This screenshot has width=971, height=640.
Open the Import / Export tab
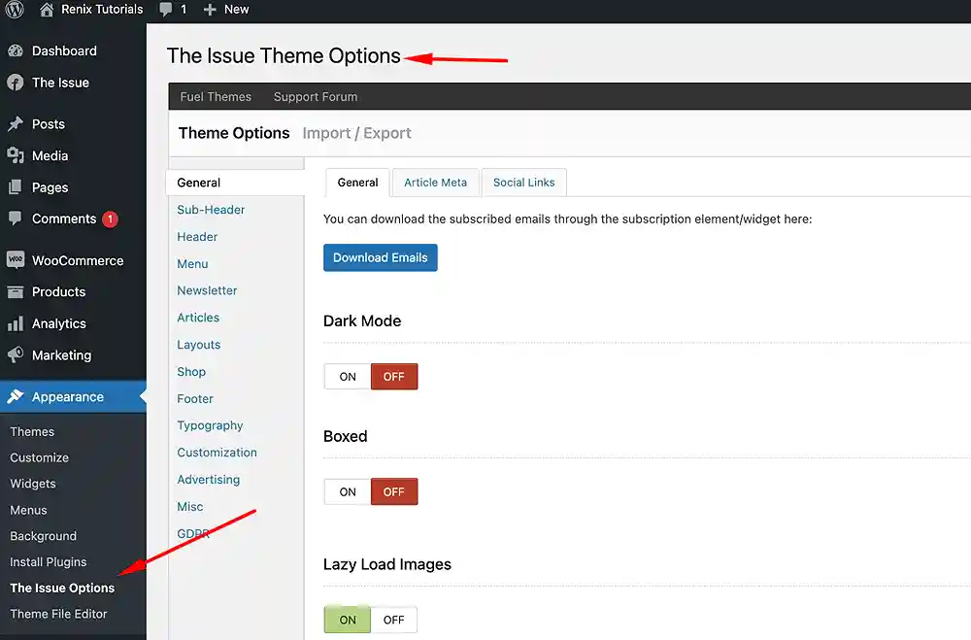[356, 133]
